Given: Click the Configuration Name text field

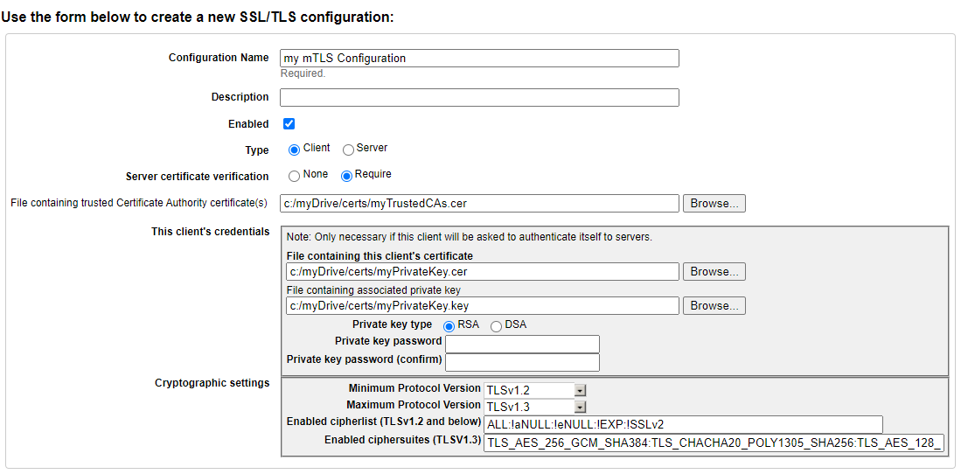Looking at the screenshot, I should (479, 58).
